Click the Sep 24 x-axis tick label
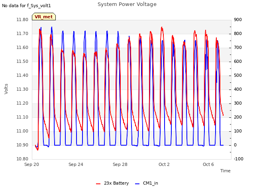The height and width of the screenshot is (191, 255). pyautogui.click(x=76, y=164)
